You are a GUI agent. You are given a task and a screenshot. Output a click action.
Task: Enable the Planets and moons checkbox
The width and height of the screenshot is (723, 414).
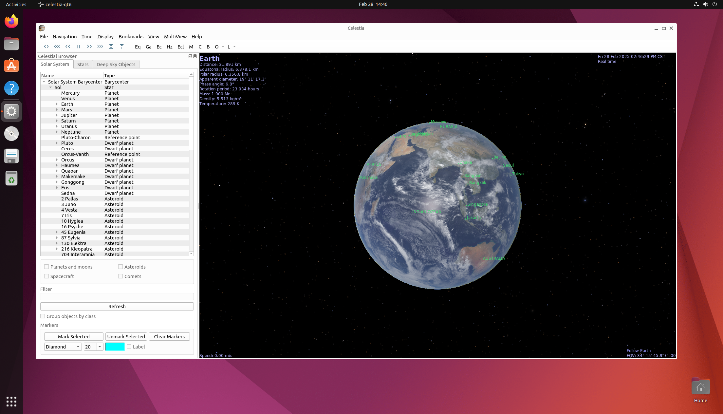coord(46,267)
